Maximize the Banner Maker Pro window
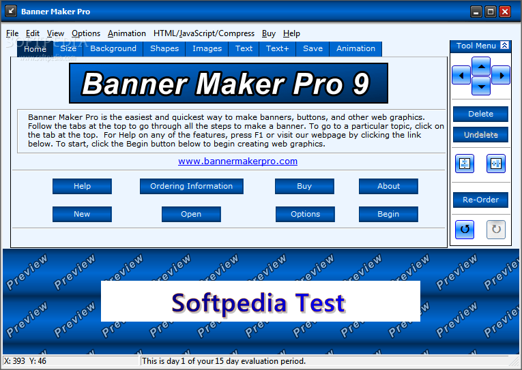Viewport: 522px width, 370px height. 491,12
